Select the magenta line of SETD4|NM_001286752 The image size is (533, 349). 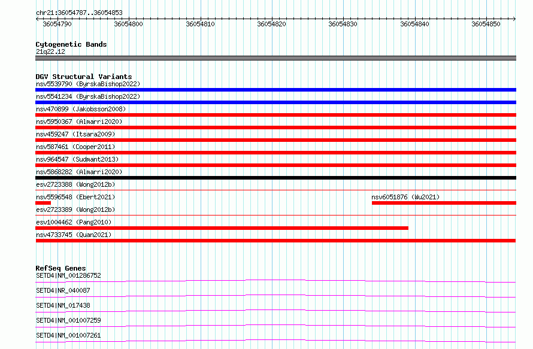click(275, 281)
